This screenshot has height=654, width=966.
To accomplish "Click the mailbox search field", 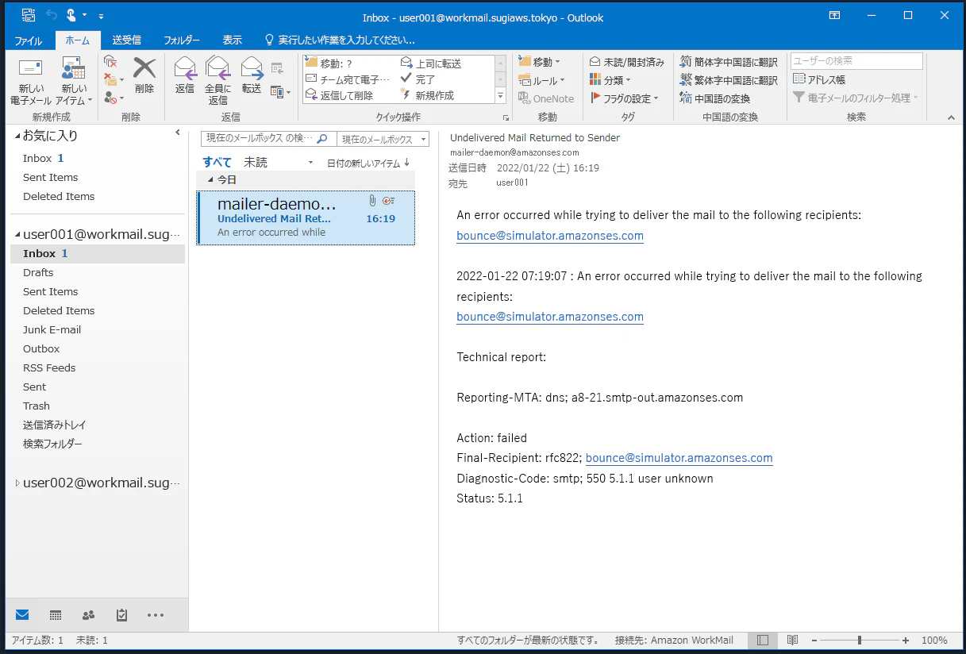I will (x=268, y=139).
